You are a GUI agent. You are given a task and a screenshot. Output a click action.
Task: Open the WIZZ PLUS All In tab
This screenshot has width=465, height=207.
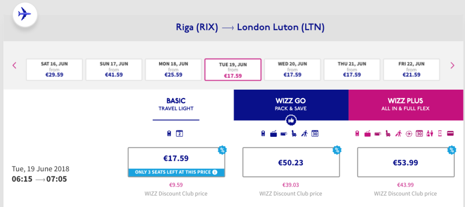click(x=406, y=105)
